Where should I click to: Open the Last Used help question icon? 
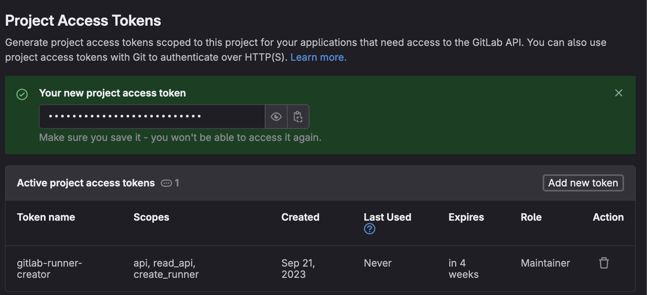click(369, 229)
